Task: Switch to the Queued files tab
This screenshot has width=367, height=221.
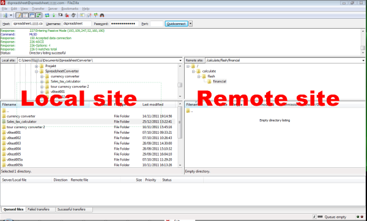Action: coord(13,209)
